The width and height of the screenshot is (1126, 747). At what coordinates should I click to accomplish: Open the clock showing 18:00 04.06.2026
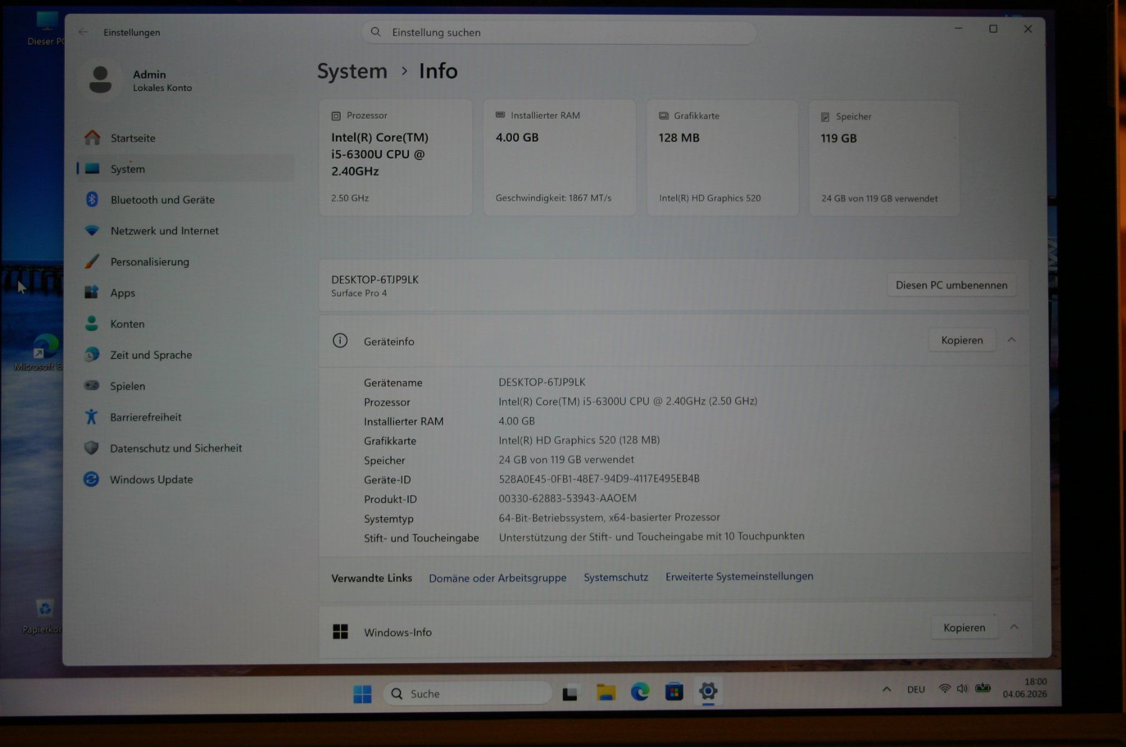(1025, 688)
